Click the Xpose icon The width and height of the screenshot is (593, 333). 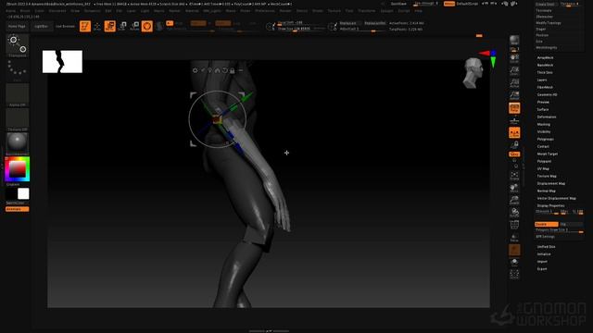[x=514, y=275]
